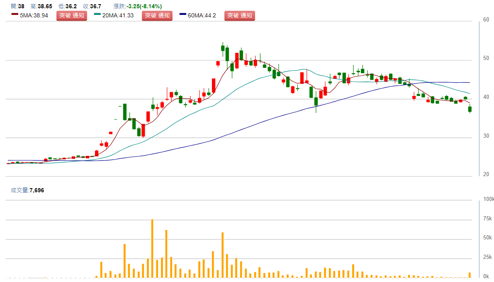Click the 收:36.7 closing price text
Screen dimensions: 494x282
coord(92,6)
